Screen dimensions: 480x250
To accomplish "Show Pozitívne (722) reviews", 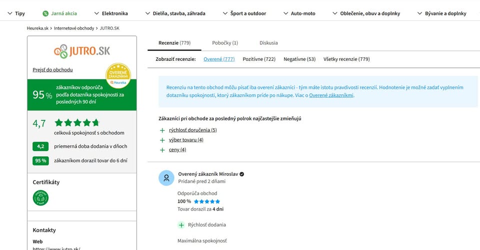I will pyautogui.click(x=259, y=59).
